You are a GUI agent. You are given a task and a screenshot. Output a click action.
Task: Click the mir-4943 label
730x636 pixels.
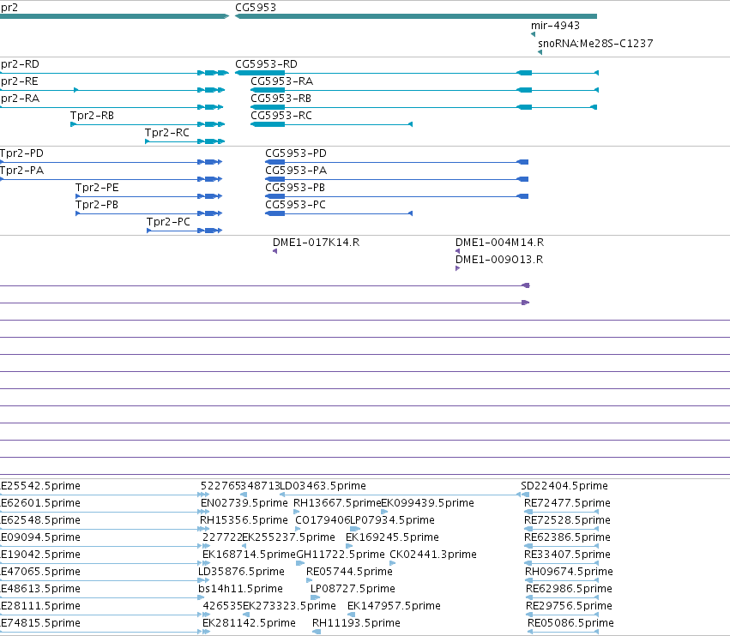(x=555, y=26)
